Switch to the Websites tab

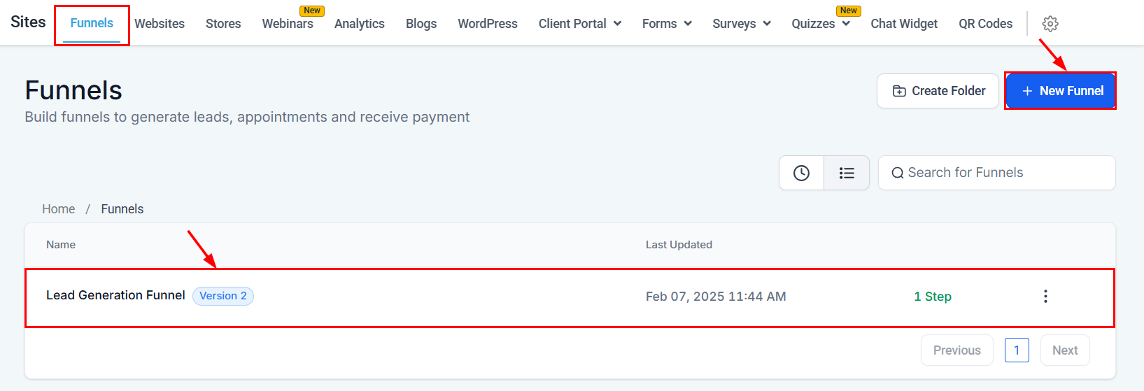point(160,24)
